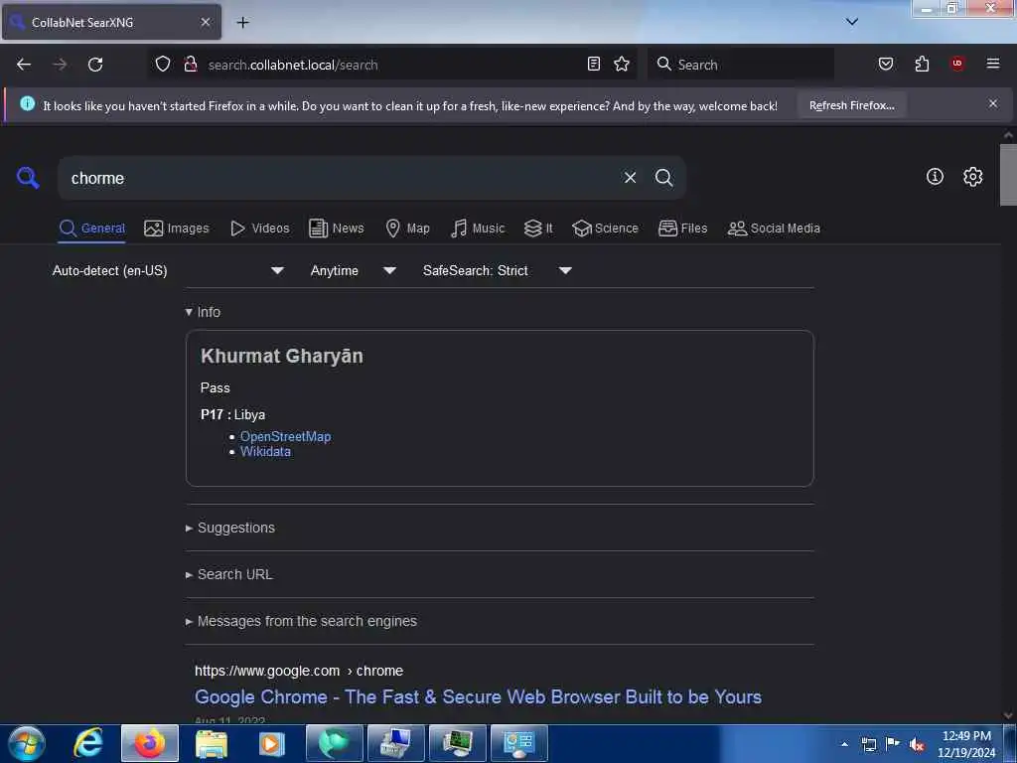Click the uBlock Origin icon
Viewport: 1017px width, 763px height.
click(957, 64)
